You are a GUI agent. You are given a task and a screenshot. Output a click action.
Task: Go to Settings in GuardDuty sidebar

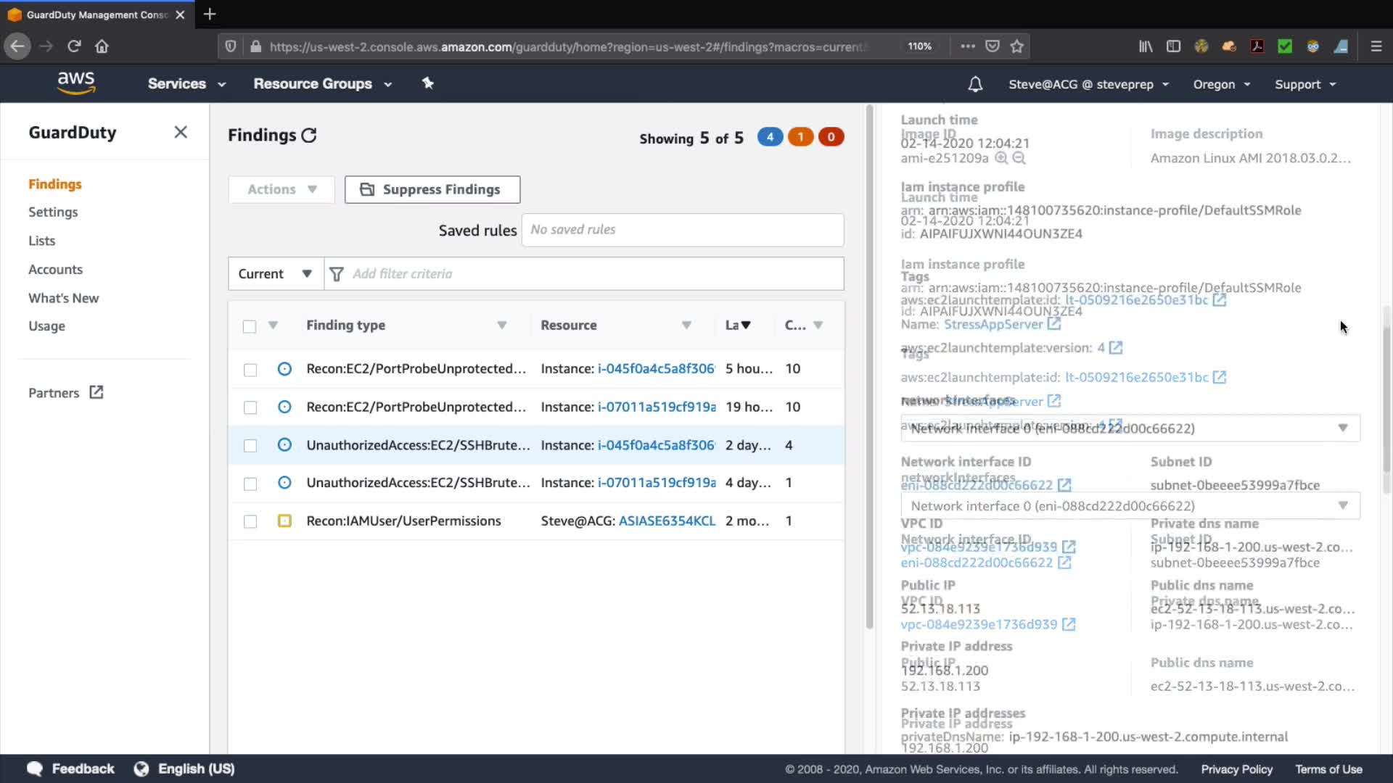point(53,212)
